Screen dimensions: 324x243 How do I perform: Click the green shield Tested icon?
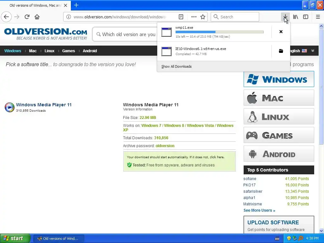[x=129, y=165]
